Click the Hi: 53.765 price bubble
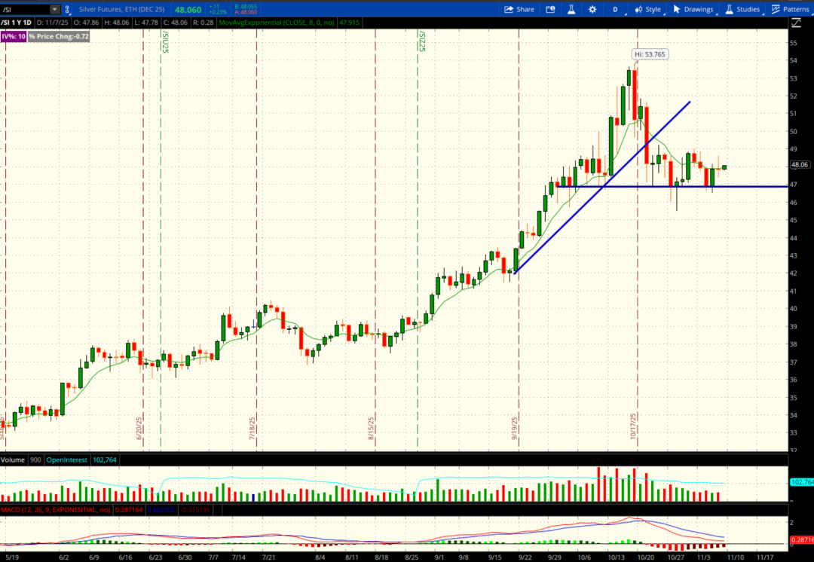The image size is (814, 562). [650, 54]
